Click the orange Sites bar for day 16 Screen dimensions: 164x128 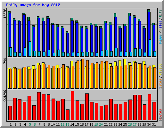(83, 74)
